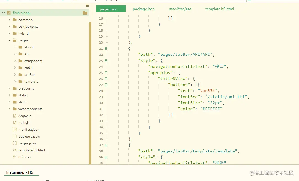Expand the common folder
This screenshot has height=181, width=299.
click(9, 20)
